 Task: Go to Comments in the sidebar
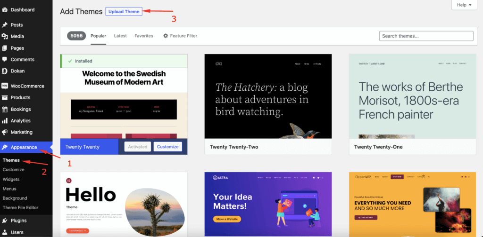[23, 60]
